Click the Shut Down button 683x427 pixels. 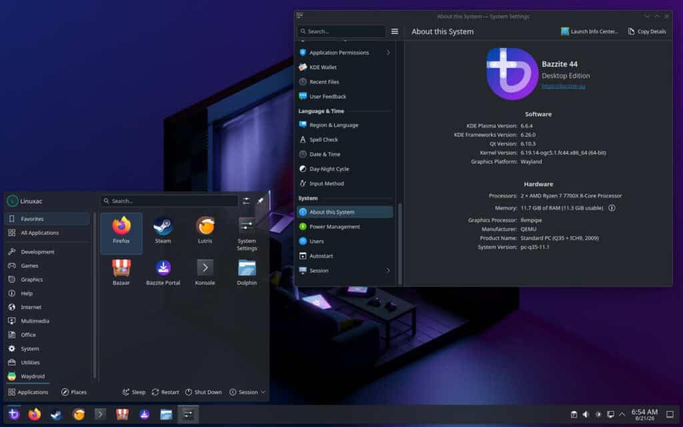[203, 392]
